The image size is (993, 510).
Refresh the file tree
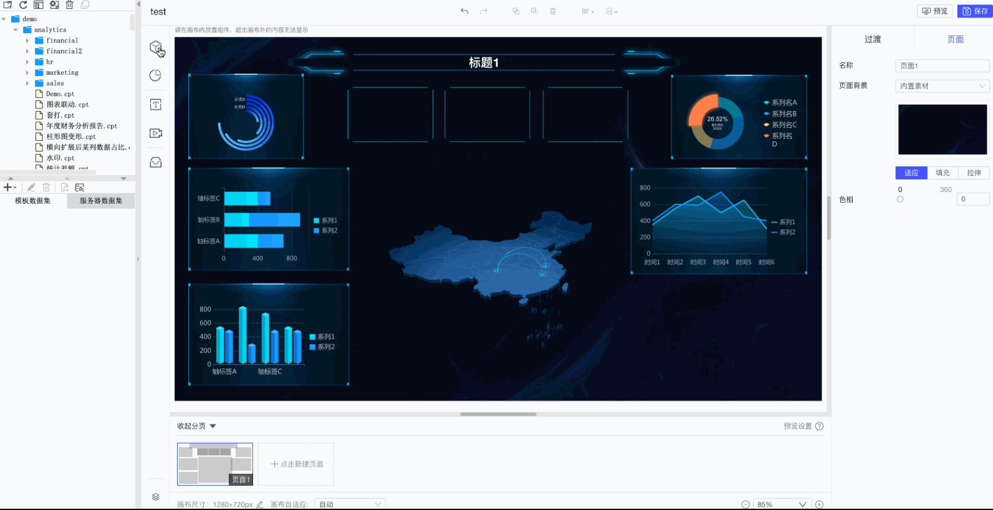click(23, 5)
